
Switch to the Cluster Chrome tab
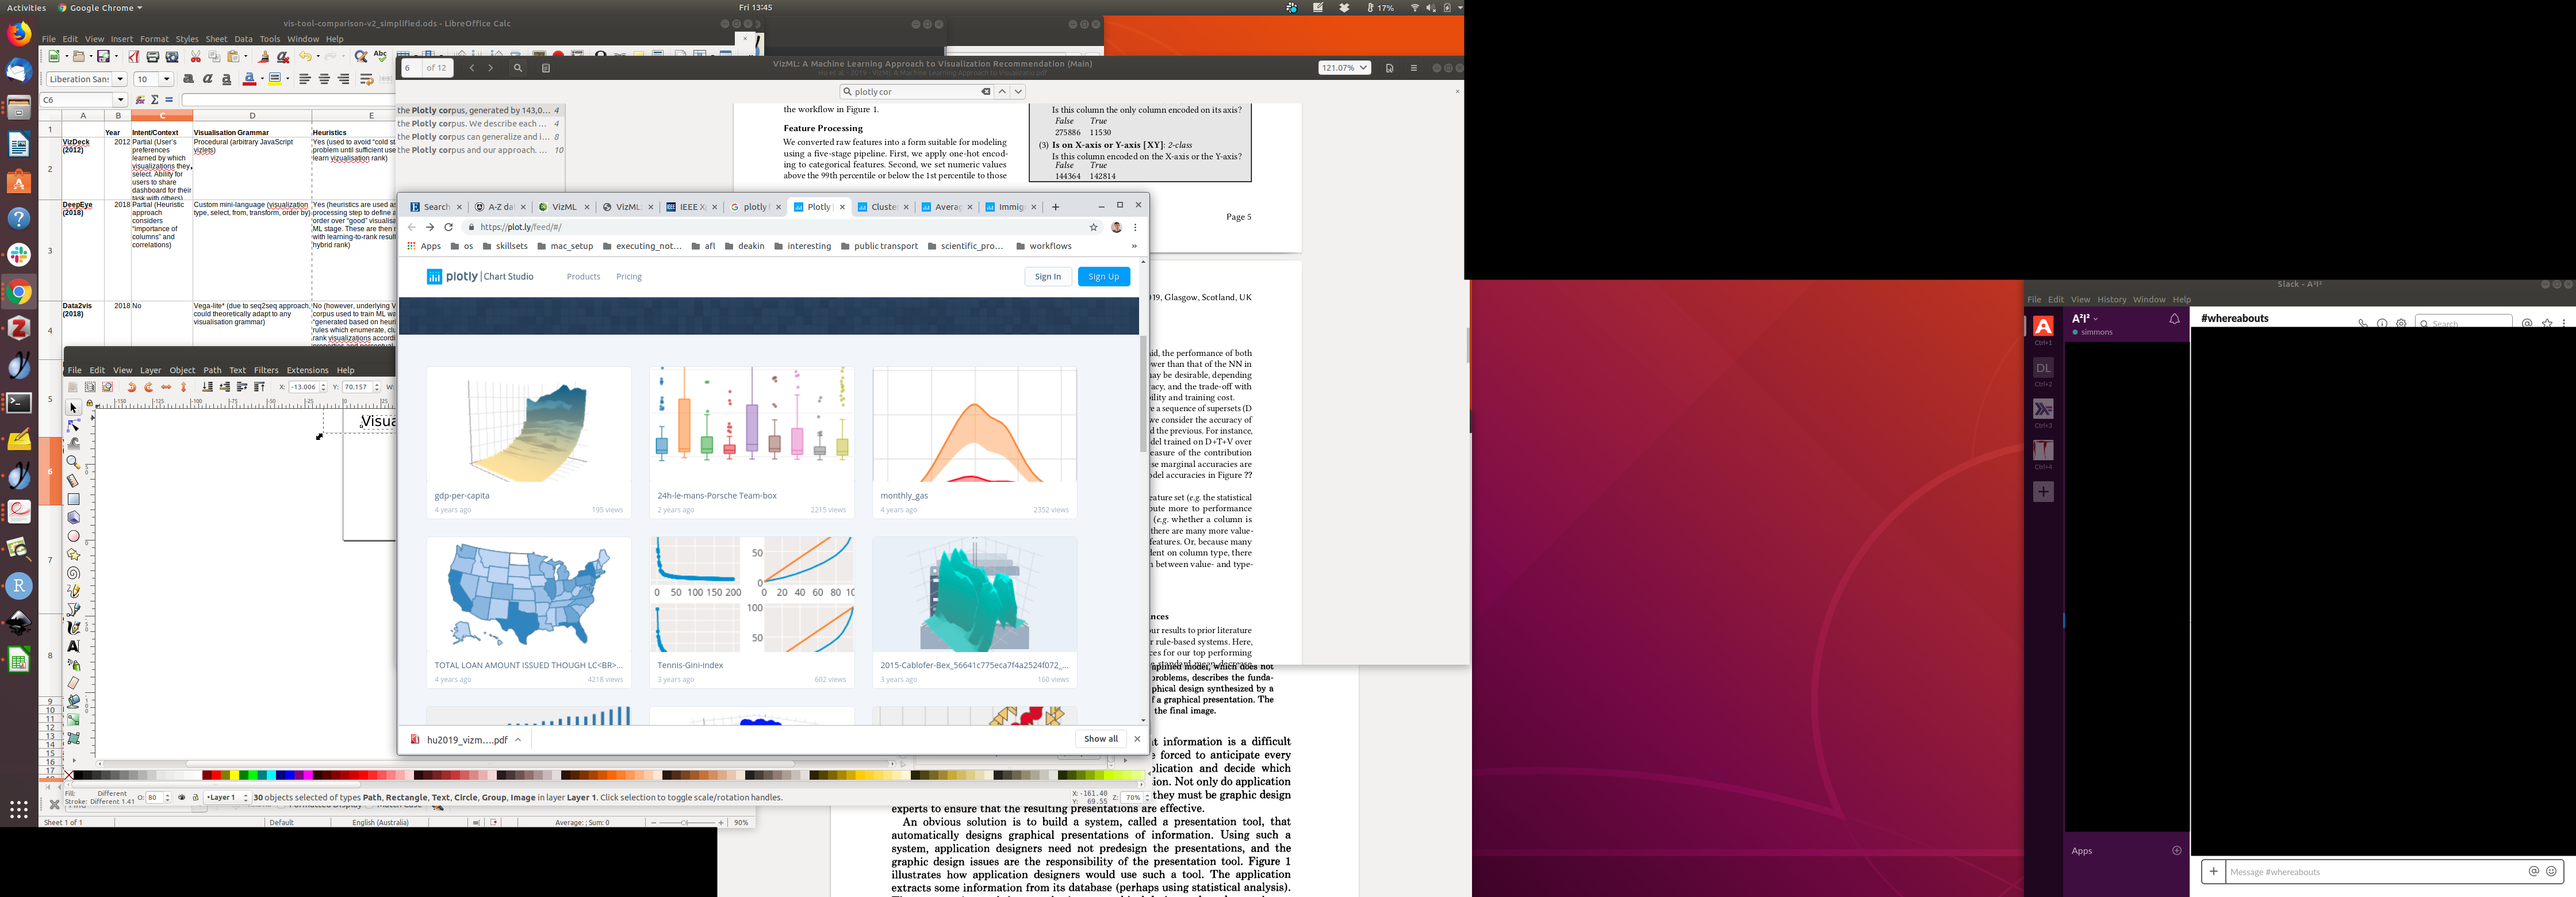[883, 207]
